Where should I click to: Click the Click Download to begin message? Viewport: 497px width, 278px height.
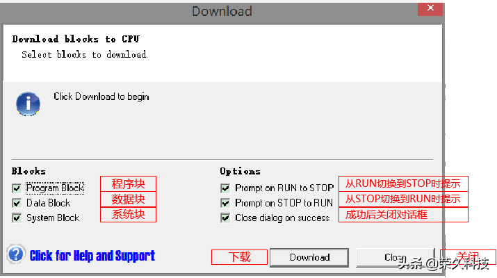coord(101,97)
